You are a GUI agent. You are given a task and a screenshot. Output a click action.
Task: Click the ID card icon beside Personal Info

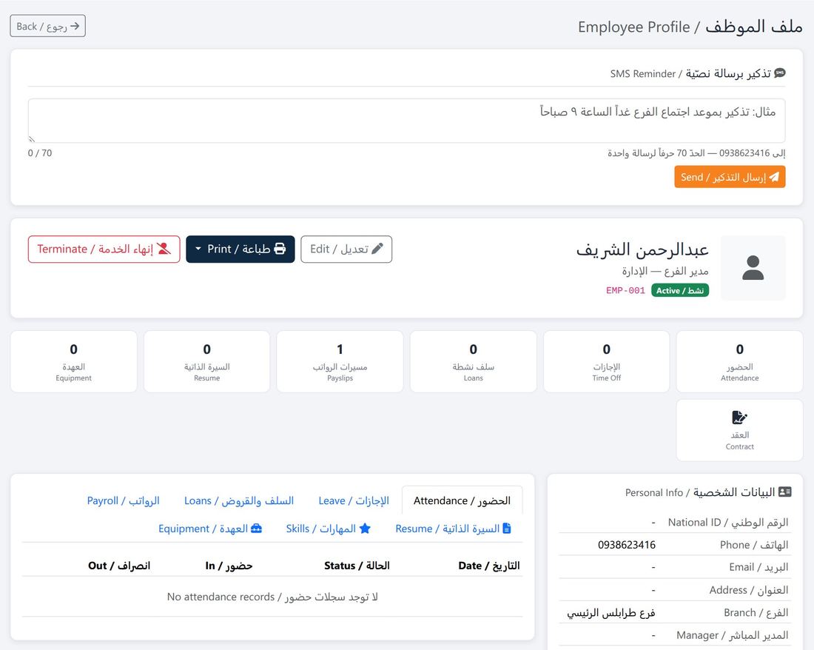(785, 492)
